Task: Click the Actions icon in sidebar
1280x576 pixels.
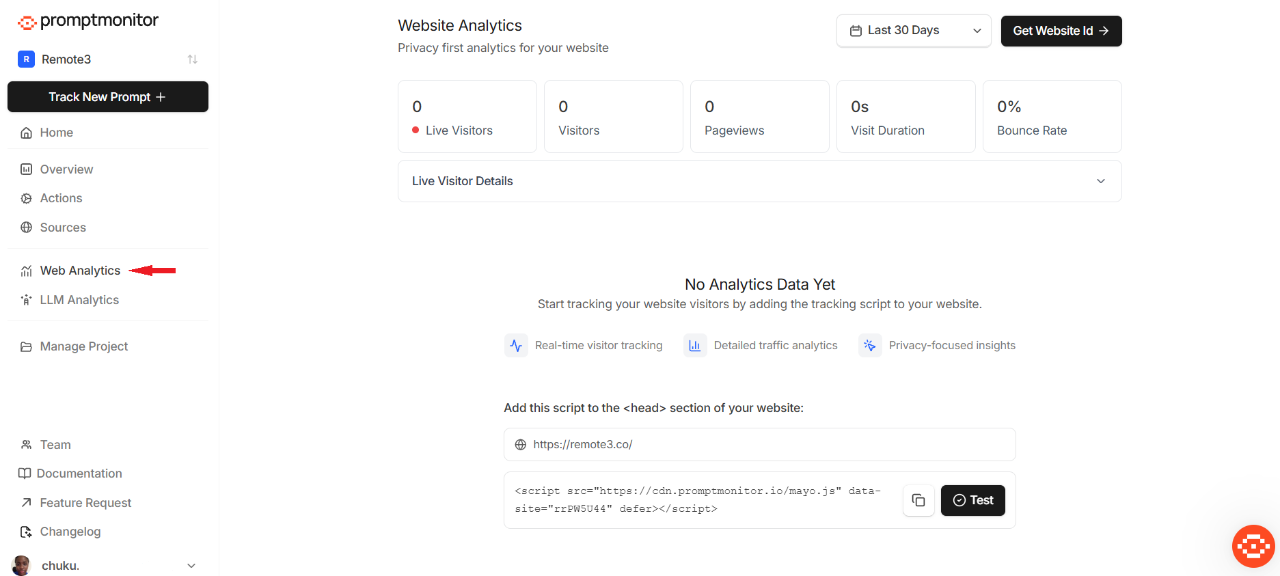Action: 26,198
